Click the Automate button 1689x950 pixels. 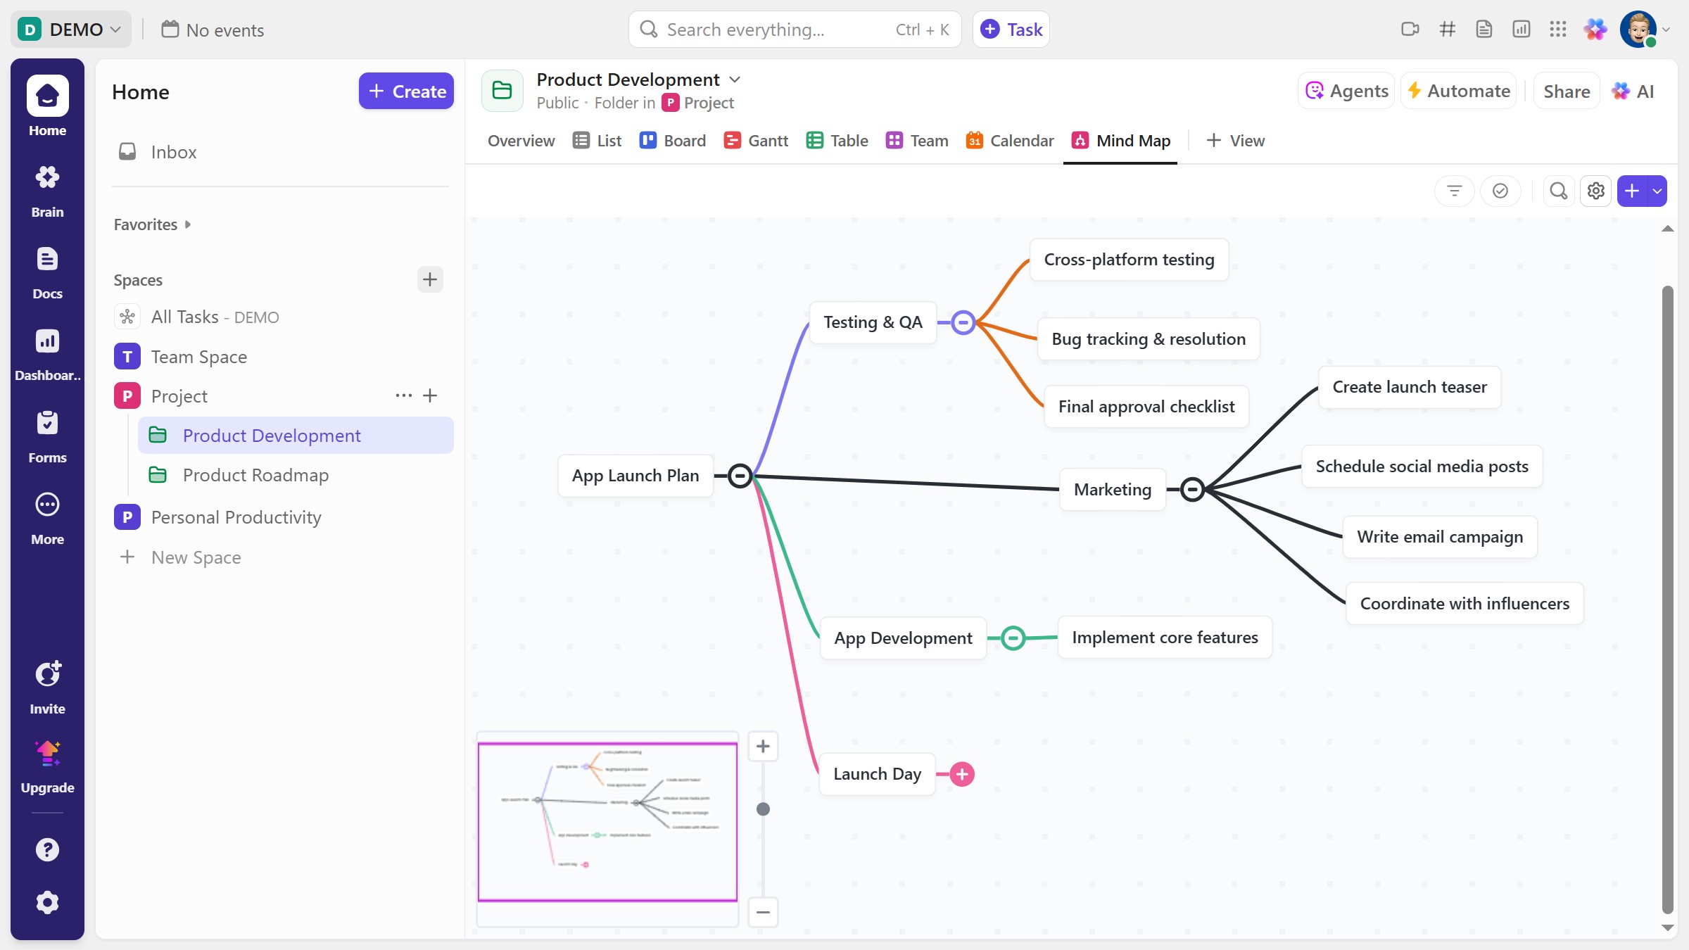click(x=1458, y=91)
